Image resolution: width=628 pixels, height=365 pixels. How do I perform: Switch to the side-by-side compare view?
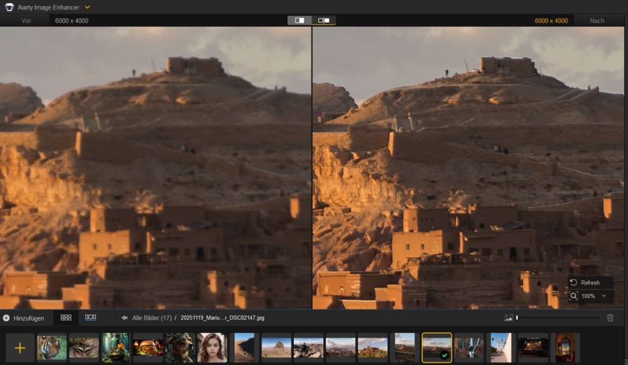pyautogui.click(x=324, y=20)
